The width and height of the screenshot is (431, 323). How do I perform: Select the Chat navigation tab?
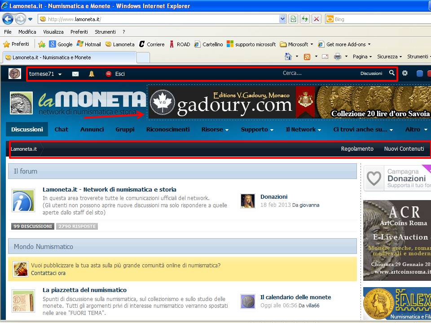coord(62,129)
